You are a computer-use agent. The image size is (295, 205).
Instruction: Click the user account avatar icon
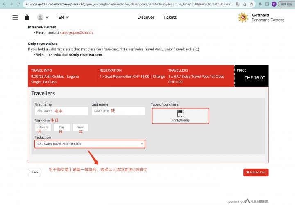(x=40, y=17)
